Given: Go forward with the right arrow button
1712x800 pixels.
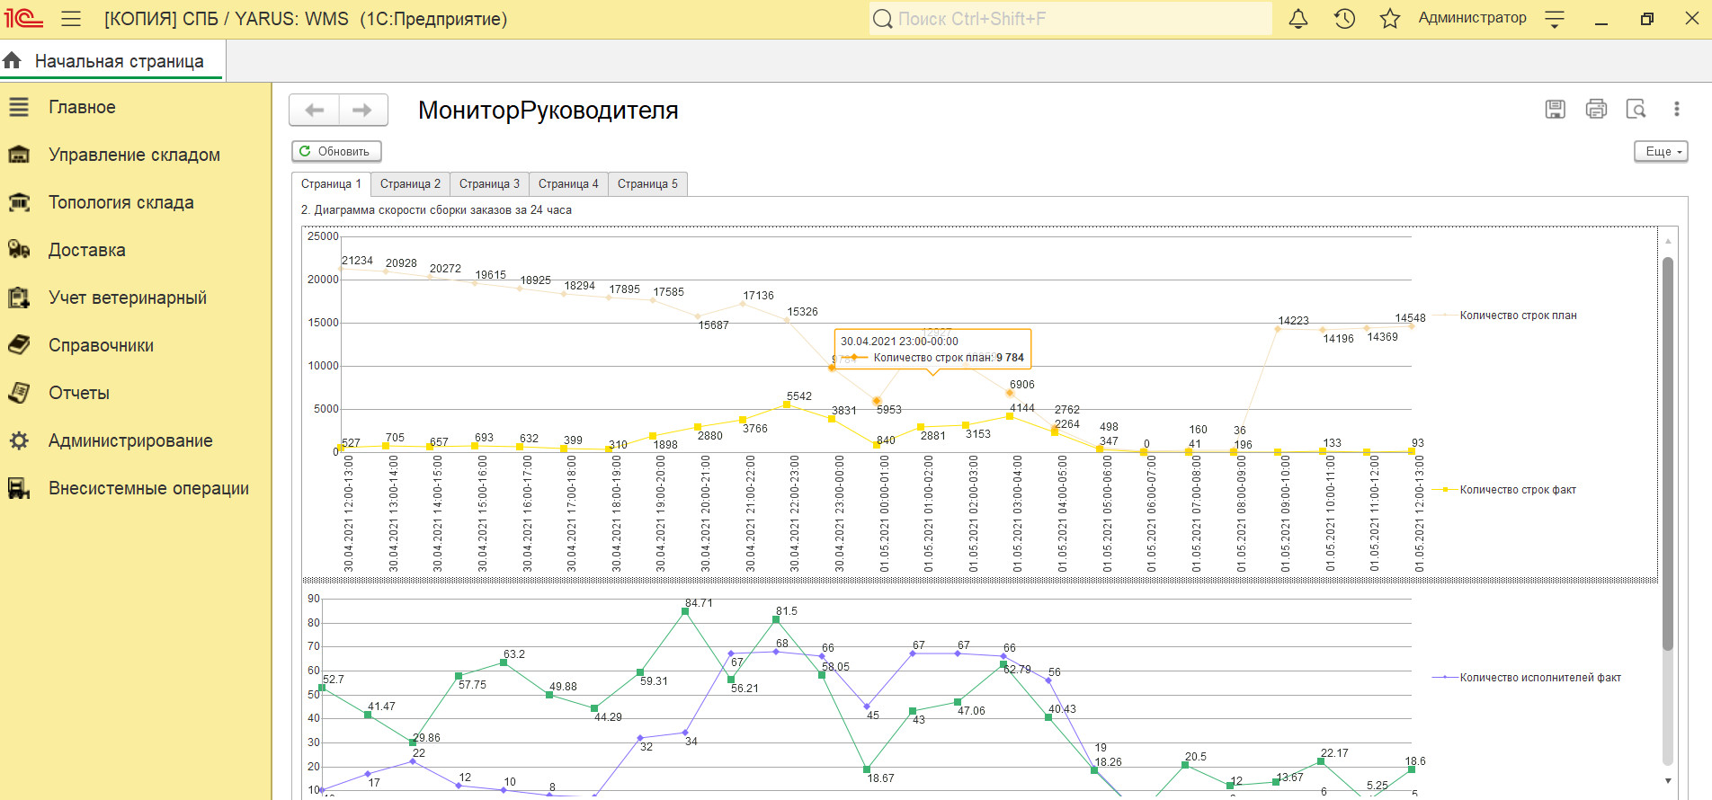Looking at the screenshot, I should tap(363, 110).
